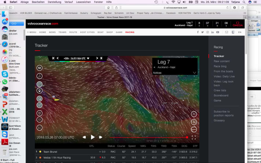Image resolution: width=261 pixels, height=163 pixels.
Task: Toggle the topmost round tracker button
Action: 40,68
